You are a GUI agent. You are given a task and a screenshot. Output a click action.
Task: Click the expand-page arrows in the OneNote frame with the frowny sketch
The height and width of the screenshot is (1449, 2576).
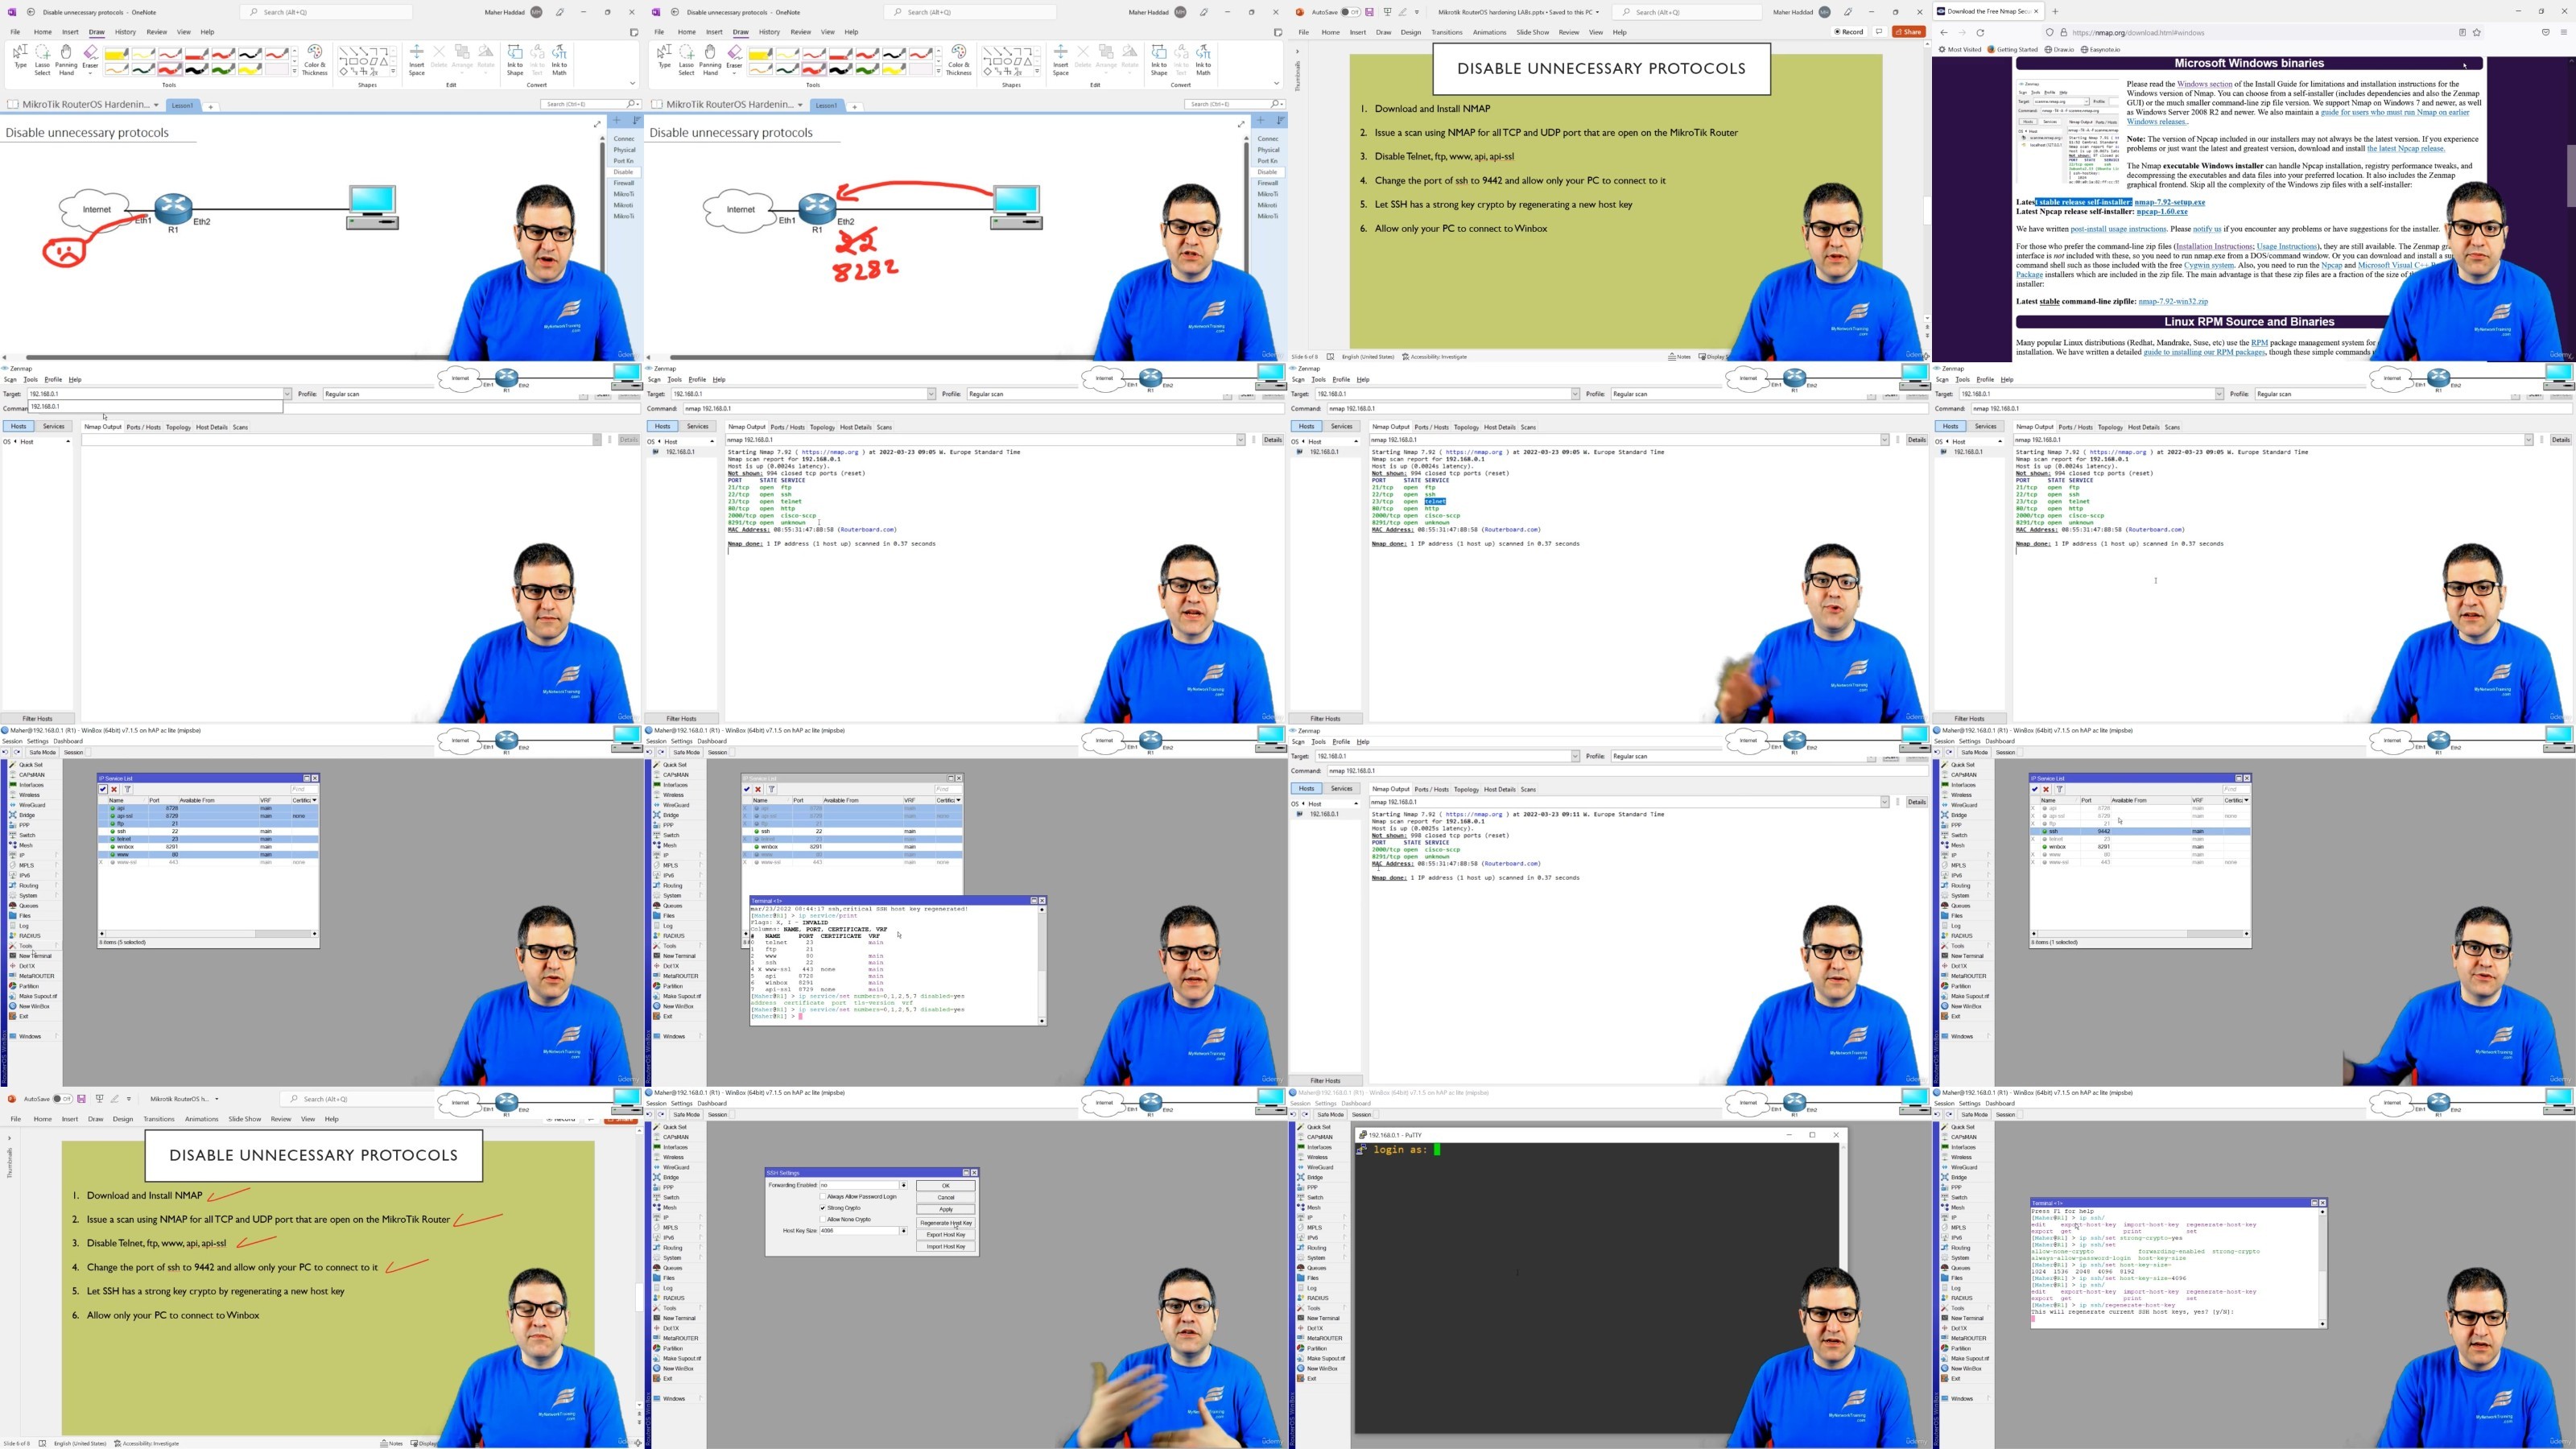point(598,124)
